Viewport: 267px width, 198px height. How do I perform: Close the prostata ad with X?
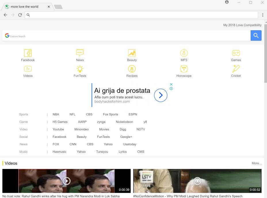(171, 84)
